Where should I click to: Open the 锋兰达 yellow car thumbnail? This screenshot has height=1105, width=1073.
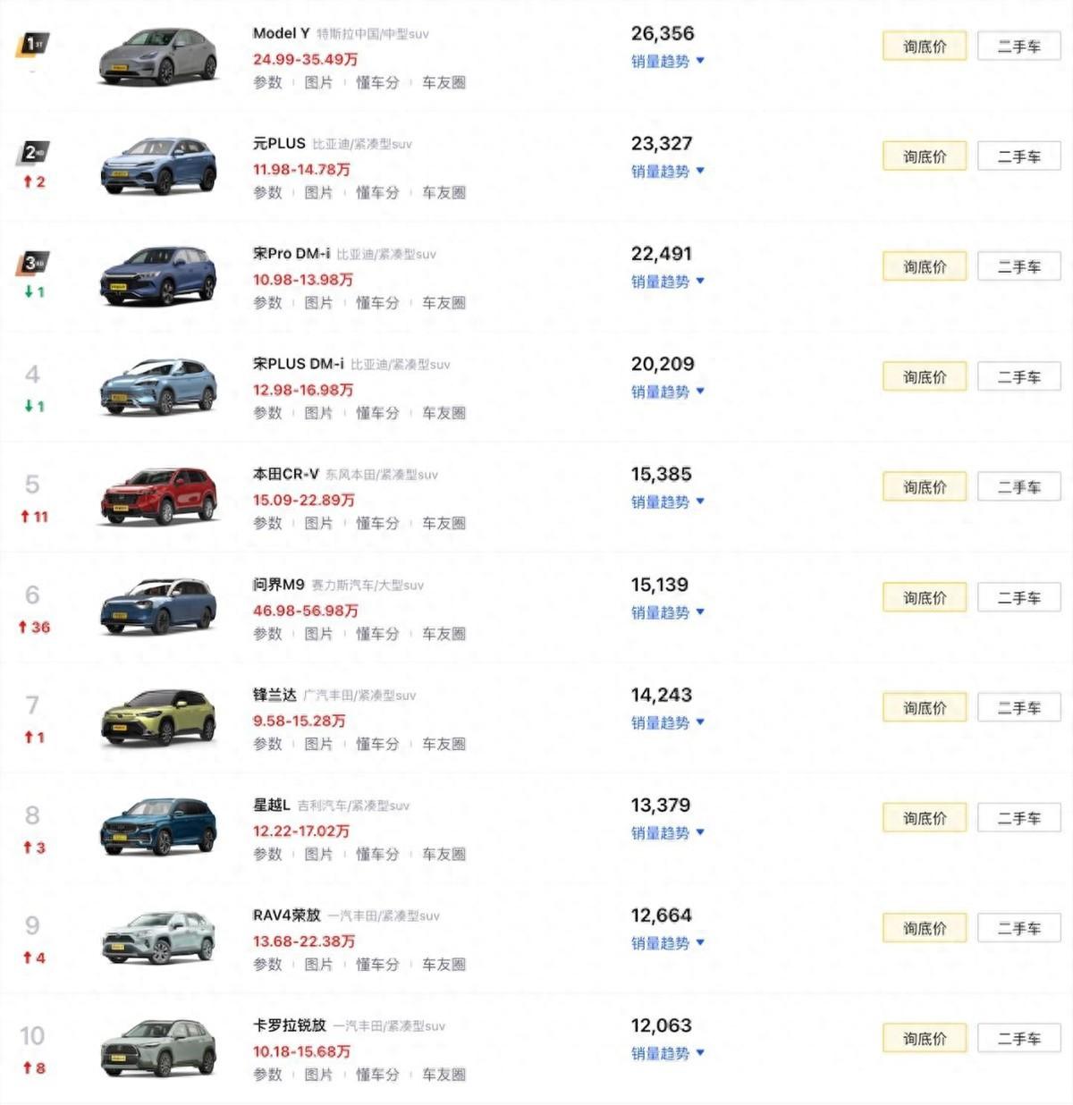pos(158,718)
